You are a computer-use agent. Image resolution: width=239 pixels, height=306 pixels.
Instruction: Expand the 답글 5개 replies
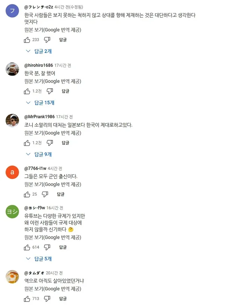coord(39,259)
